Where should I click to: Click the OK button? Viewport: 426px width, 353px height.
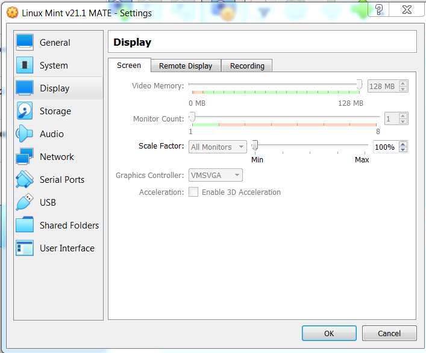pyautogui.click(x=329, y=333)
